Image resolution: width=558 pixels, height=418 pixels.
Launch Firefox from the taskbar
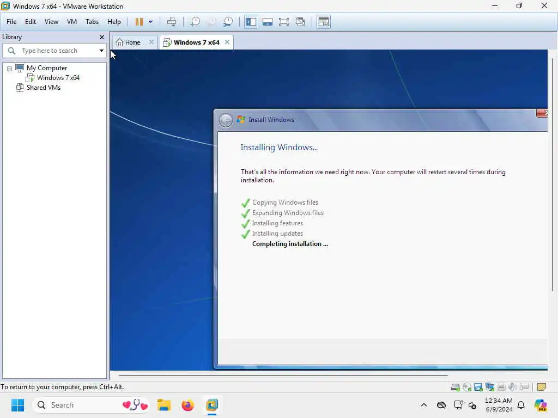(188, 405)
